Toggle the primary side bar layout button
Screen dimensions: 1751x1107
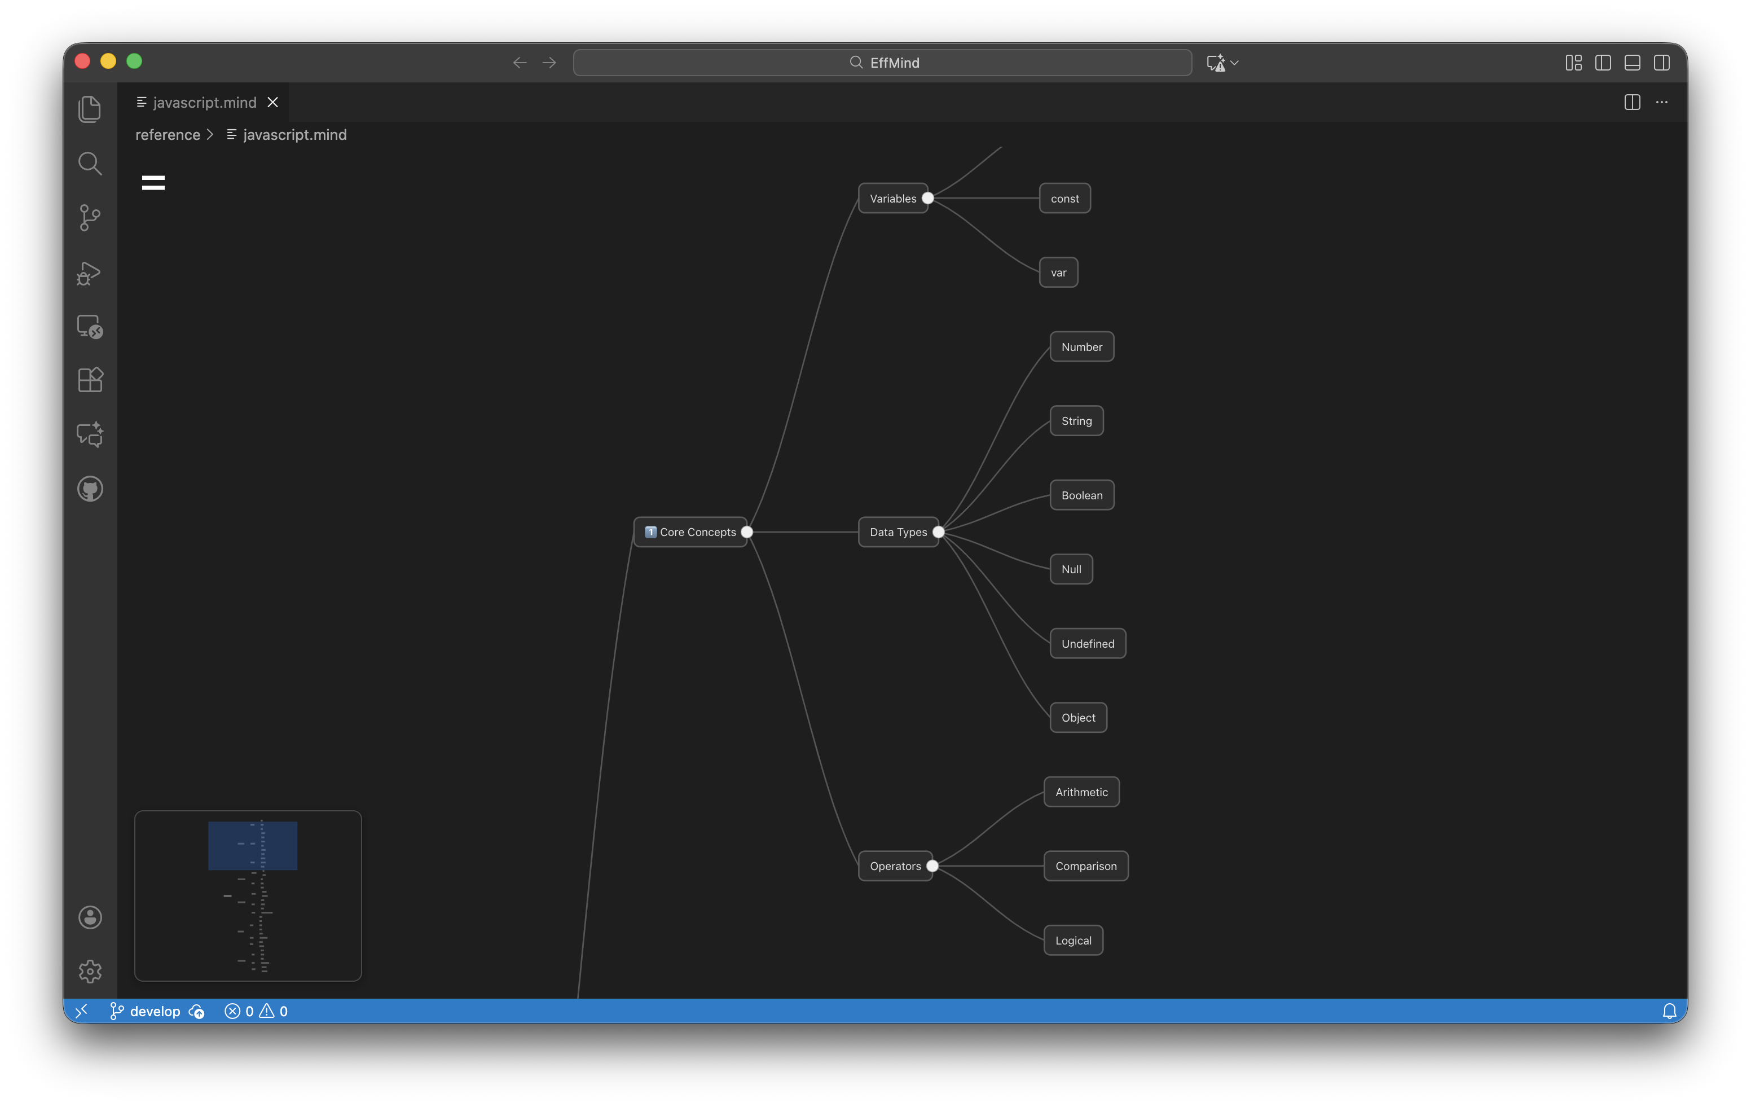tap(1603, 63)
